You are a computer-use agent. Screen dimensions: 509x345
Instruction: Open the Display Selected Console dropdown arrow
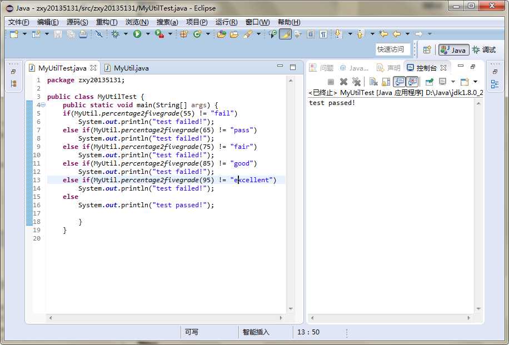pyautogui.click(x=453, y=82)
